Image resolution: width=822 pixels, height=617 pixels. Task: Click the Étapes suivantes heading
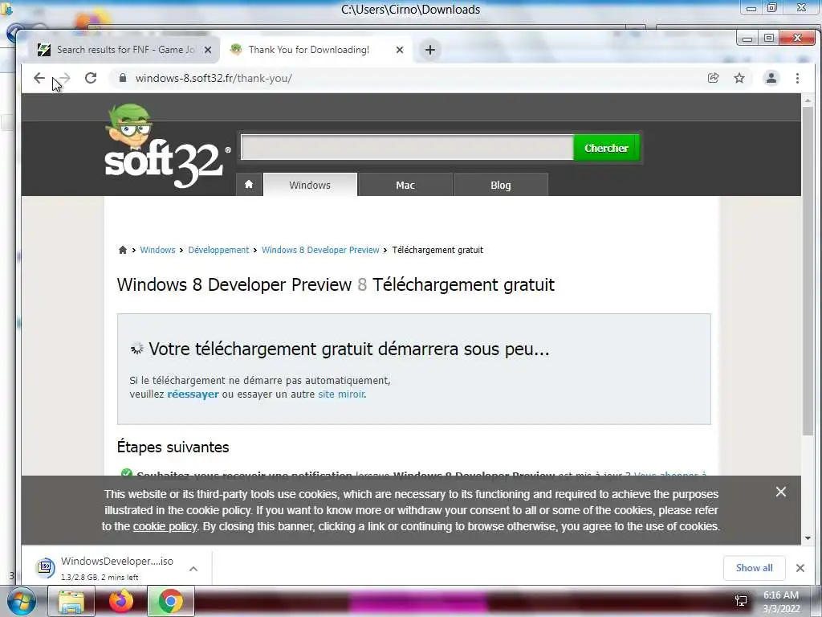[173, 447]
